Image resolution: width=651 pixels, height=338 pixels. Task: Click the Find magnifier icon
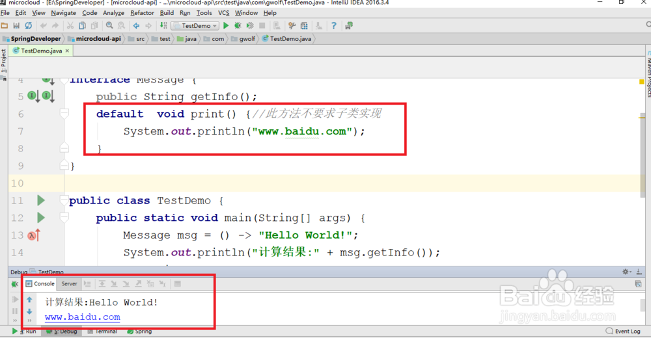pyautogui.click(x=109, y=26)
